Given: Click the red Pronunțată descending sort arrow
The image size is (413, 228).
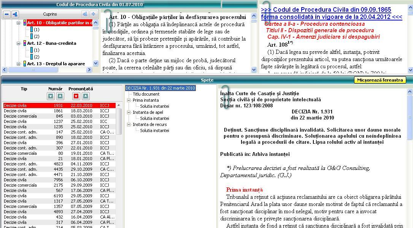Looking at the screenshot, I should pyautogui.click(x=76, y=96).
